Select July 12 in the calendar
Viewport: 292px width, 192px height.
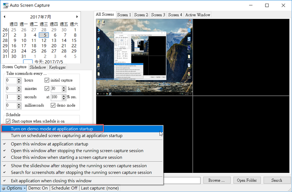pyautogui.click(x=44, y=41)
